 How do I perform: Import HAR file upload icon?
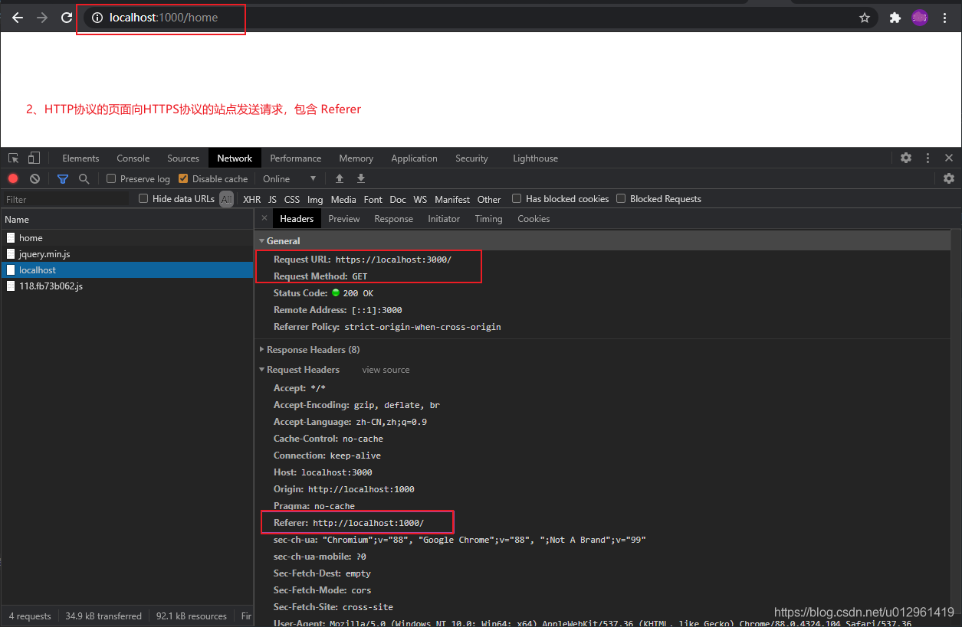pos(340,178)
